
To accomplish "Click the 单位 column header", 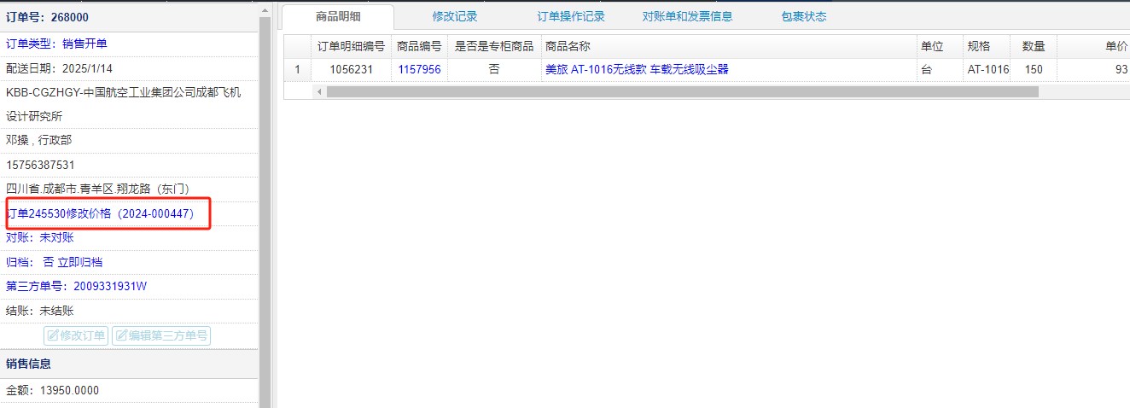I will 939,46.
